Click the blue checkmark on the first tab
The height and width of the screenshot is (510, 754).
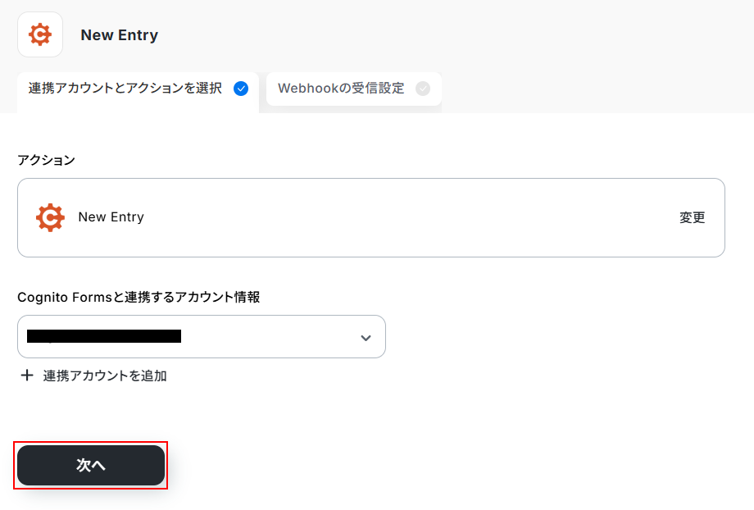[241, 89]
